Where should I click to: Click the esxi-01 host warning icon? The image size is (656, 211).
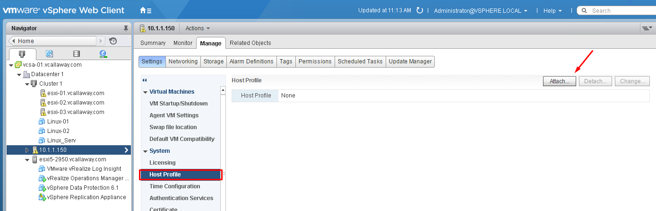point(43,93)
